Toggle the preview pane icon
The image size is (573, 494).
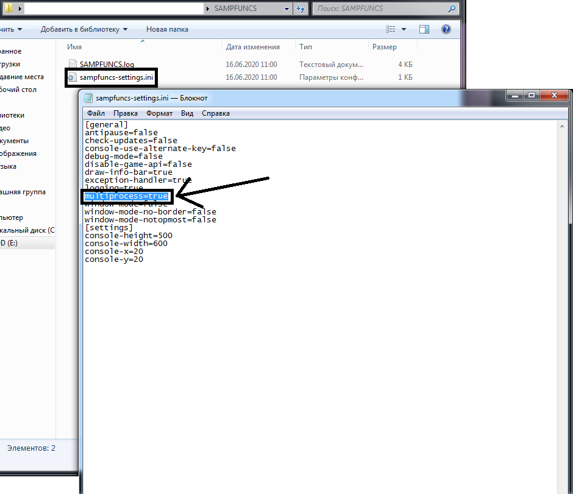pos(424,29)
